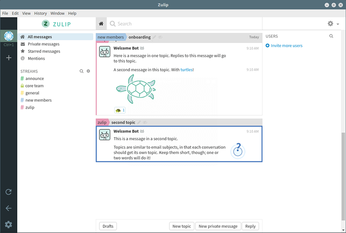Open stream settings gear in STREAMS header
Viewport: 346px width, 233px height.
[88, 71]
